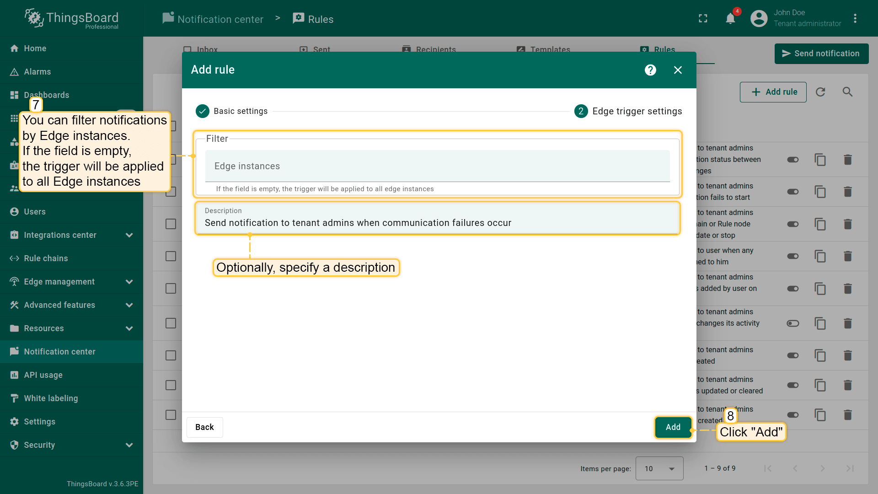Expand Integrations center submenu
The height and width of the screenshot is (494, 878).
tap(129, 235)
